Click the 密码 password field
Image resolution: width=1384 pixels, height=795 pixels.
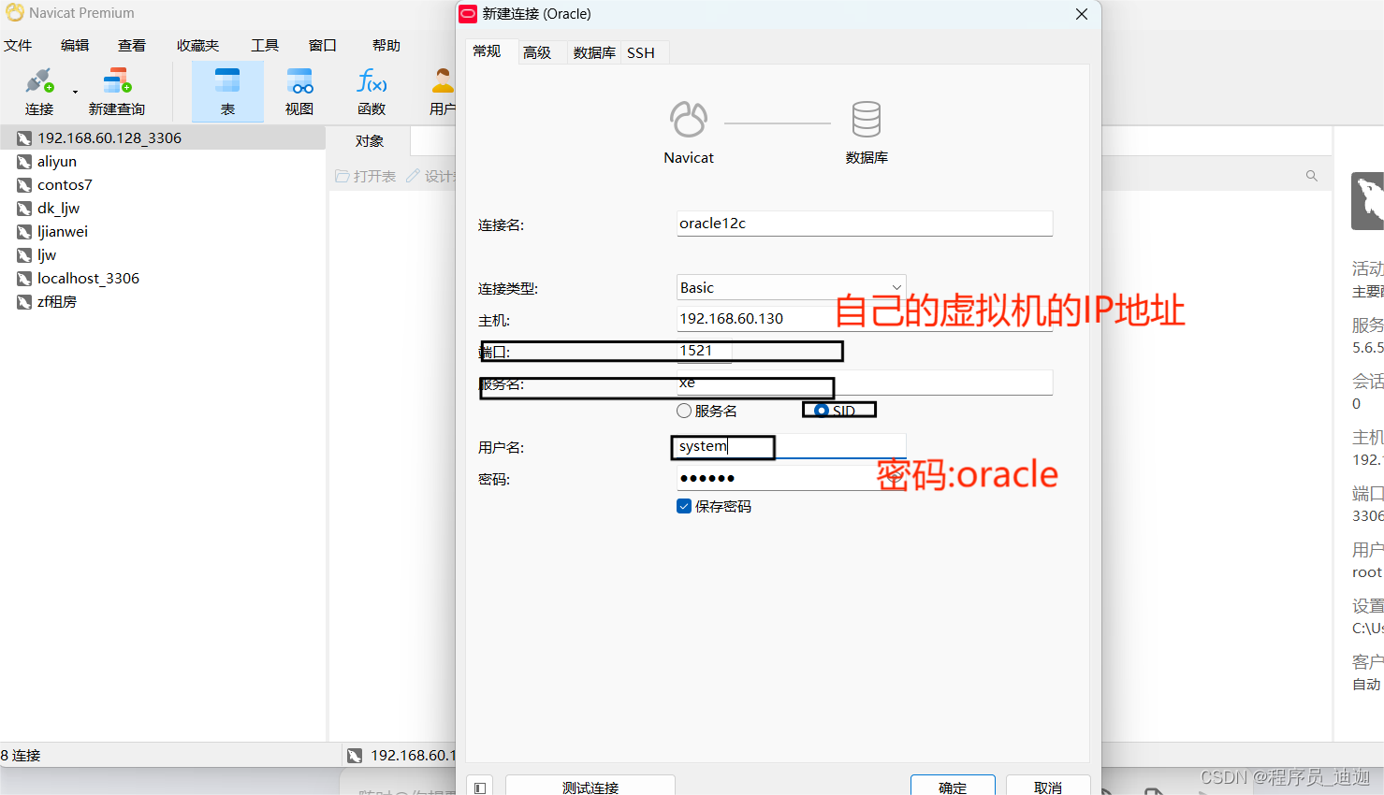click(x=791, y=478)
